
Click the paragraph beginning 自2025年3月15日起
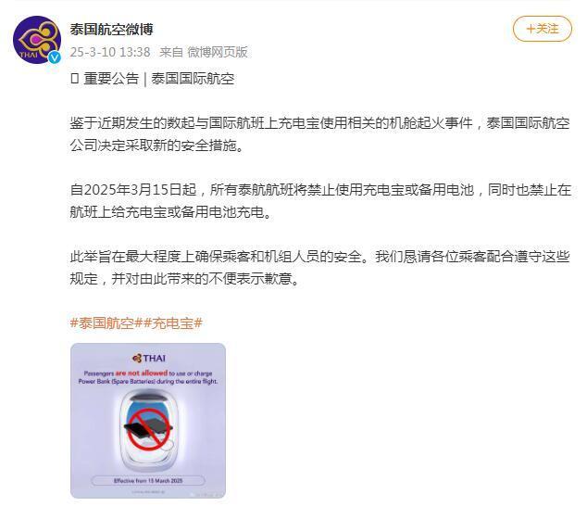[320, 200]
